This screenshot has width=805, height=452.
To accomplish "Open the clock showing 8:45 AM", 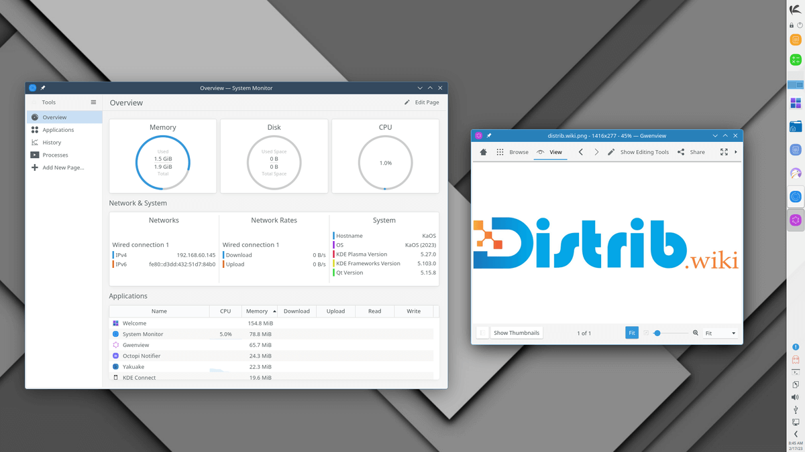I will pyautogui.click(x=796, y=445).
